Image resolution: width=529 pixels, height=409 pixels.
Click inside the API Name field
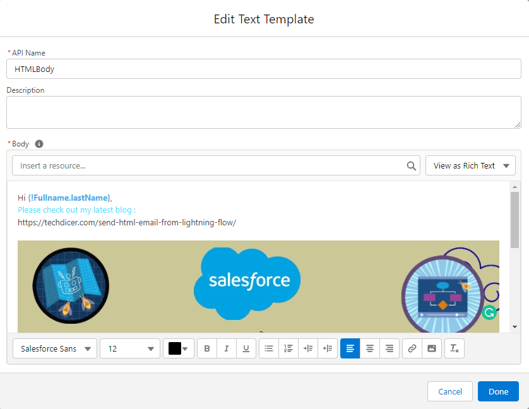(263, 69)
